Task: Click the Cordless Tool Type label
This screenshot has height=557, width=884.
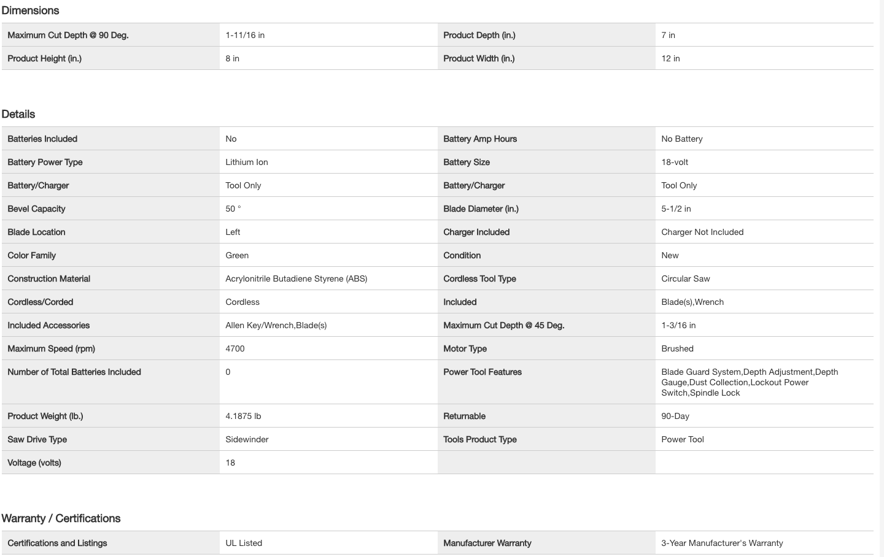Action: pos(479,278)
